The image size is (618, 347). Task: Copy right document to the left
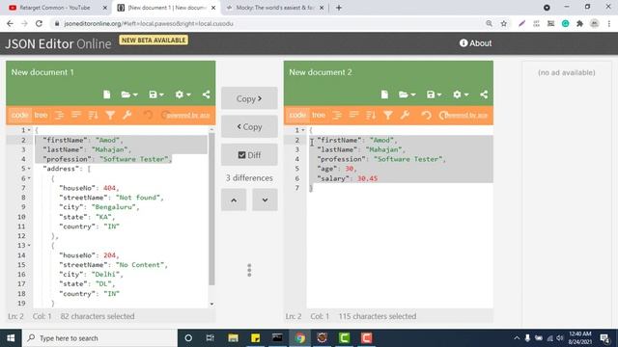pos(249,126)
